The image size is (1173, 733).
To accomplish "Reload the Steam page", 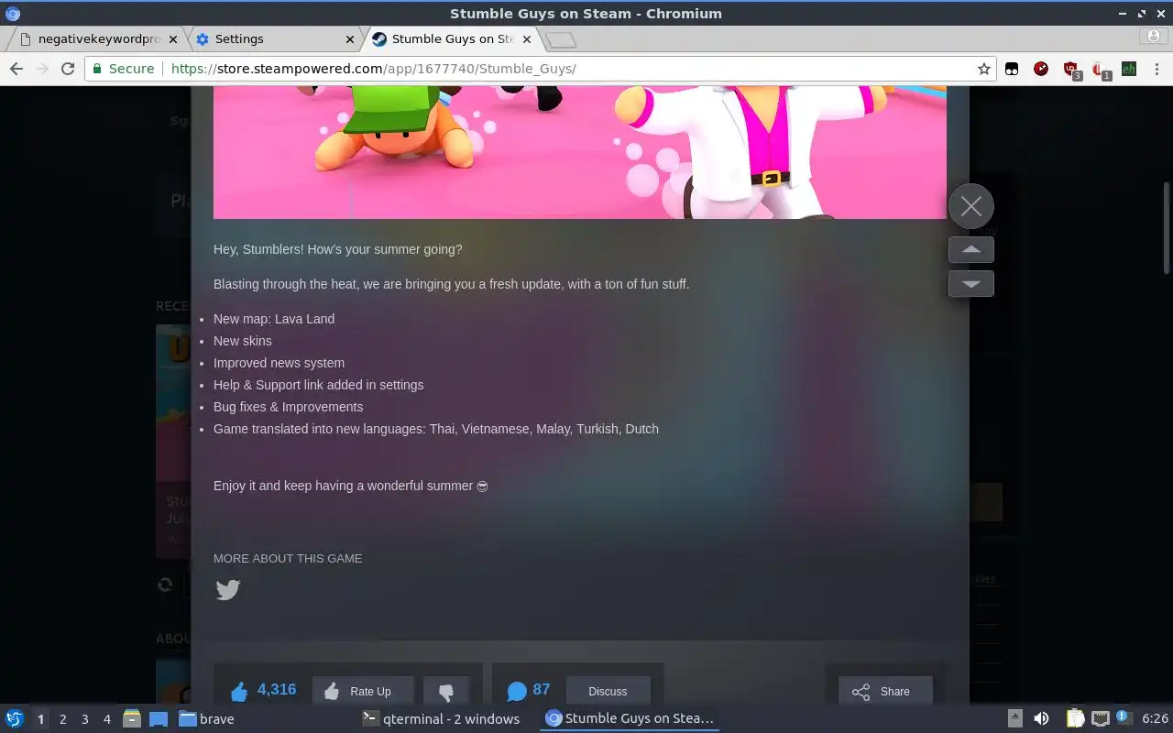I will pos(67,69).
